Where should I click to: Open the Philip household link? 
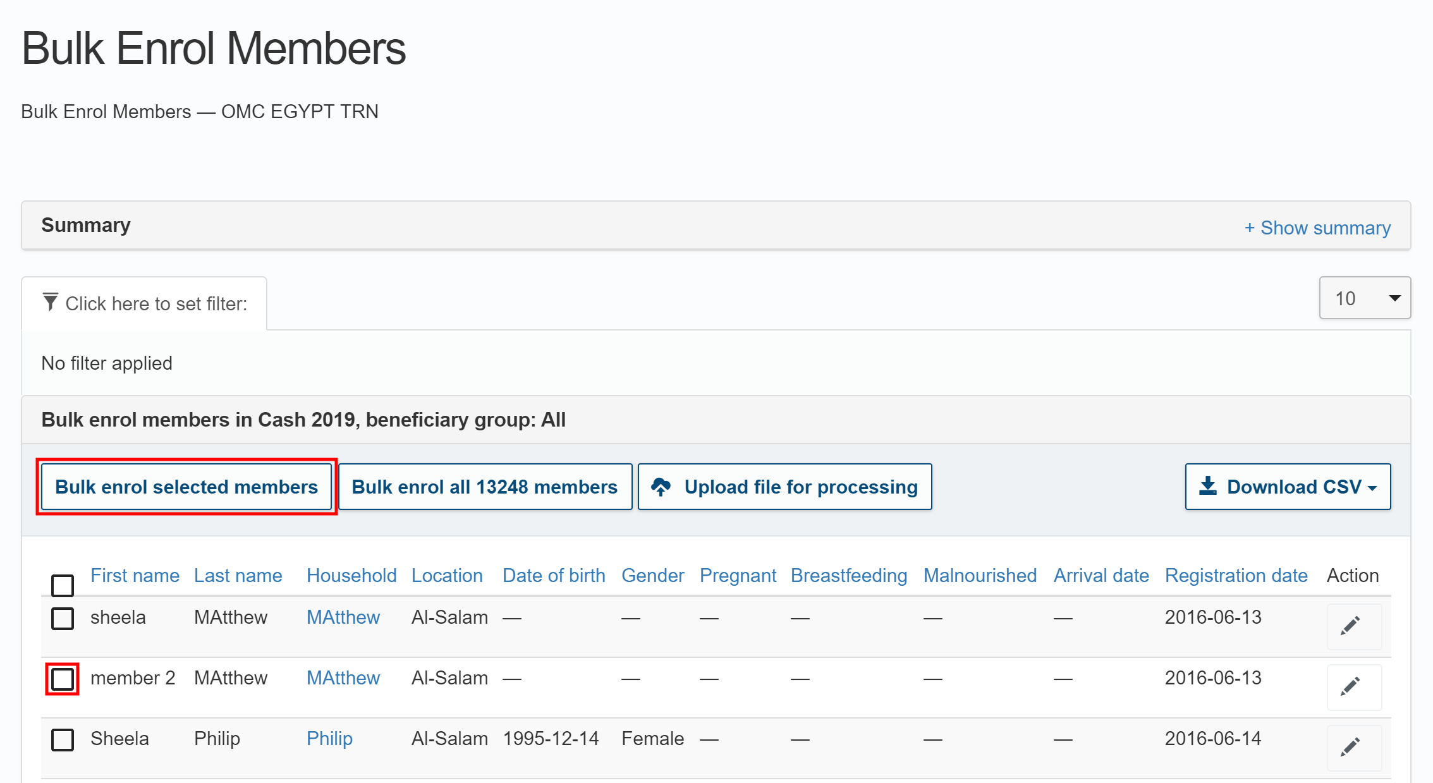coord(329,738)
